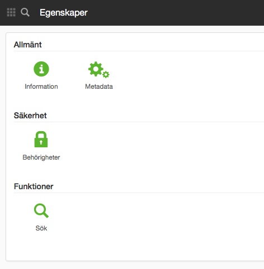
Task: Click the Egenskaper page title
Action: click(x=64, y=13)
